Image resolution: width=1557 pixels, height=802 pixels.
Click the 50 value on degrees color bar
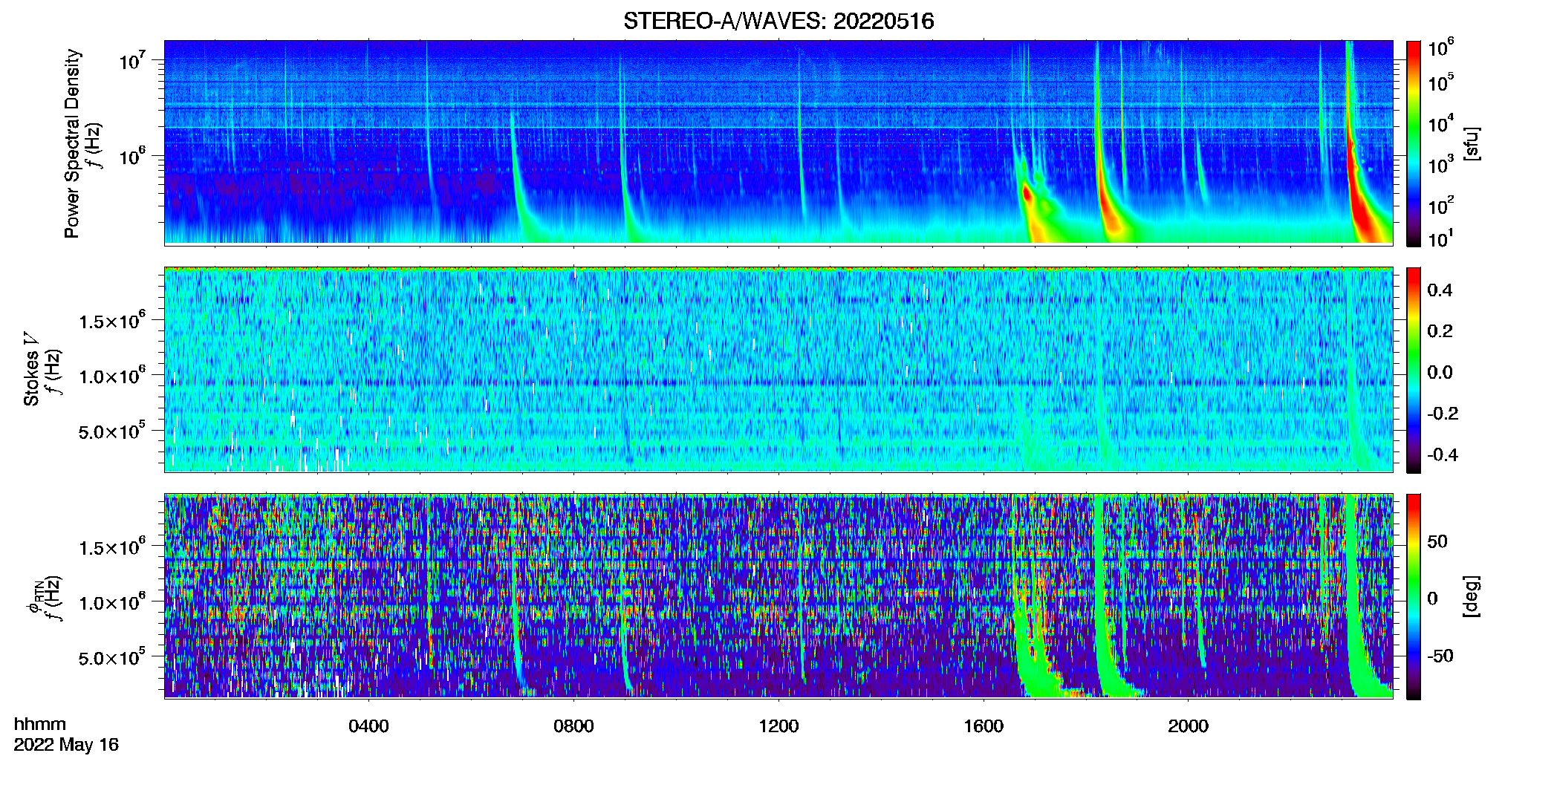[x=1437, y=541]
